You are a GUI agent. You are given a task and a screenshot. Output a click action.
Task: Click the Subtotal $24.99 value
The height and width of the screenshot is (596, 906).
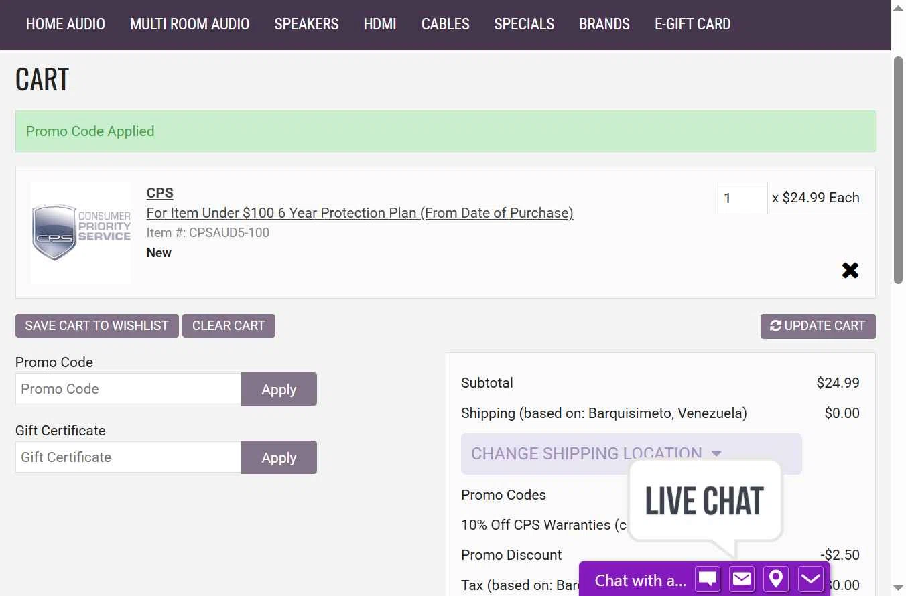click(838, 383)
